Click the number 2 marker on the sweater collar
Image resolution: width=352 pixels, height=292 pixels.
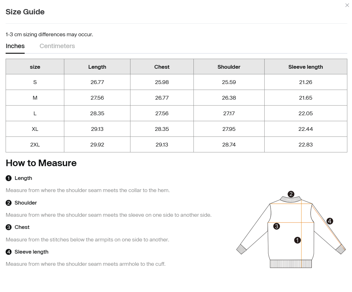pyautogui.click(x=291, y=194)
